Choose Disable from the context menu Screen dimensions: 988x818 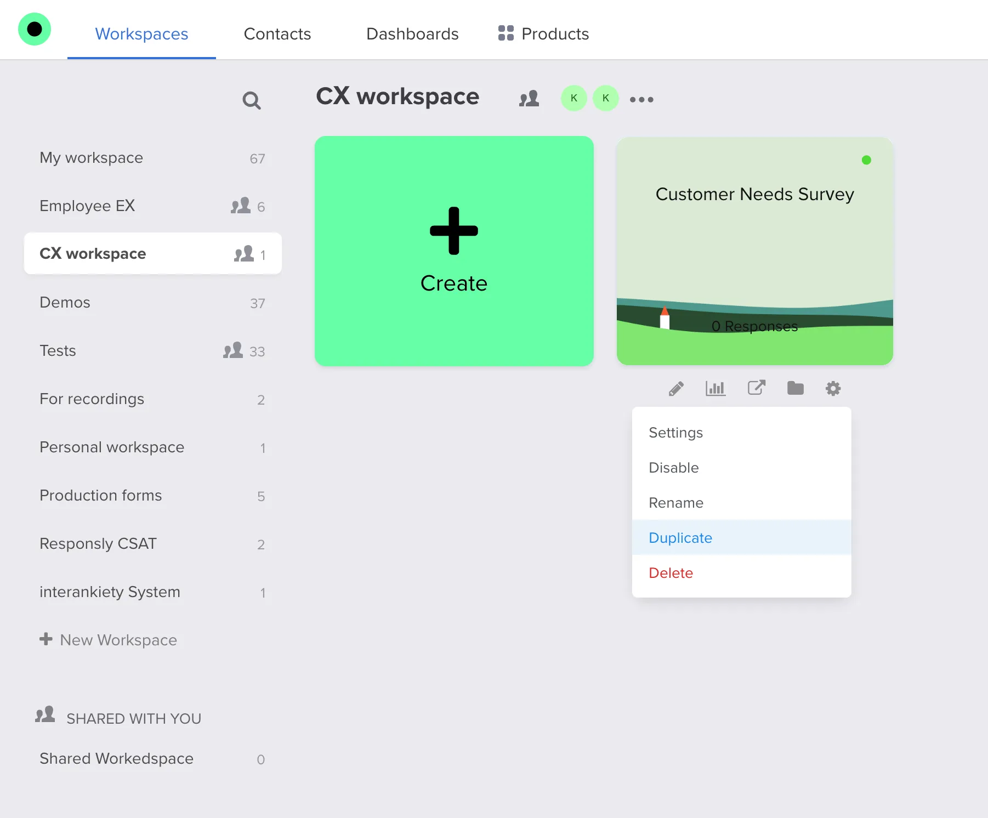[741, 468]
